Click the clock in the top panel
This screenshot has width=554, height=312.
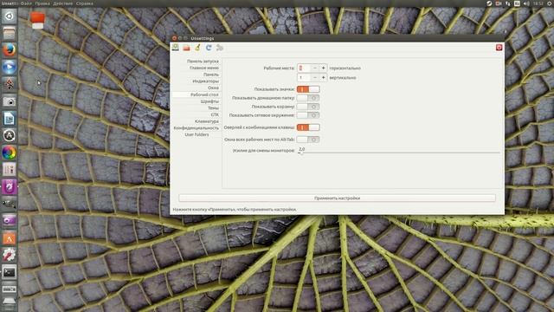point(538,3)
